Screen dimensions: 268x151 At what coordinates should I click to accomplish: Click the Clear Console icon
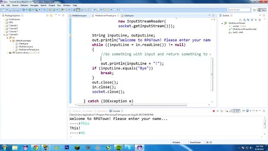pos(227,111)
